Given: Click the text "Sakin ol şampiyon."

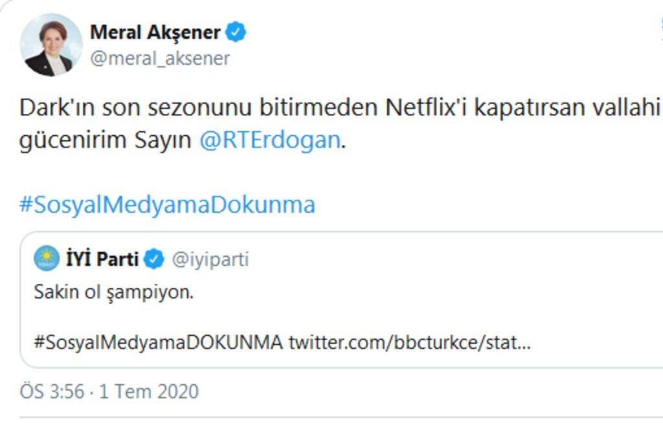Looking at the screenshot, I should (114, 292).
